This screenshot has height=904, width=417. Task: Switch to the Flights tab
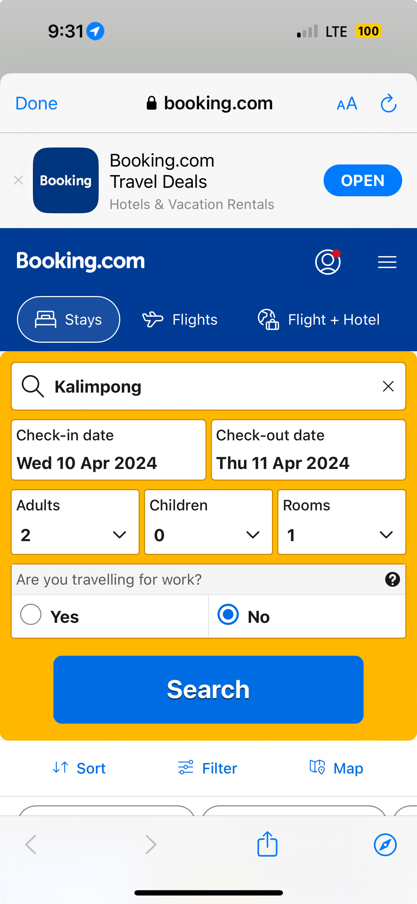(x=180, y=319)
